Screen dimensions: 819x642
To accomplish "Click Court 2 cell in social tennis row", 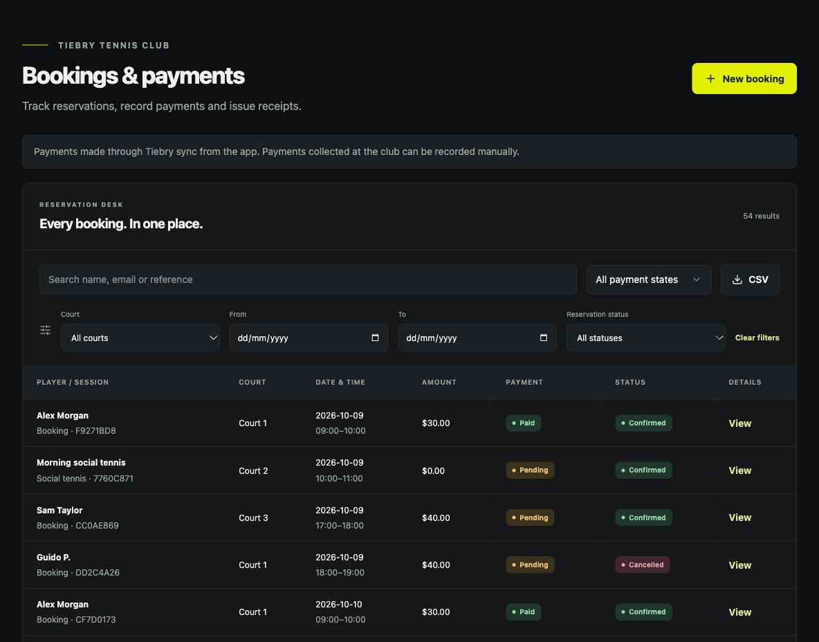I will [x=253, y=470].
